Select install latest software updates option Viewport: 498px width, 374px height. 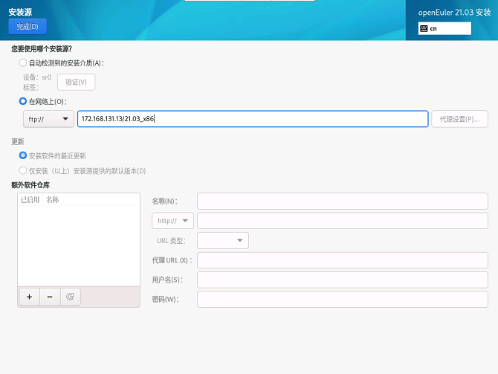[x=23, y=155]
